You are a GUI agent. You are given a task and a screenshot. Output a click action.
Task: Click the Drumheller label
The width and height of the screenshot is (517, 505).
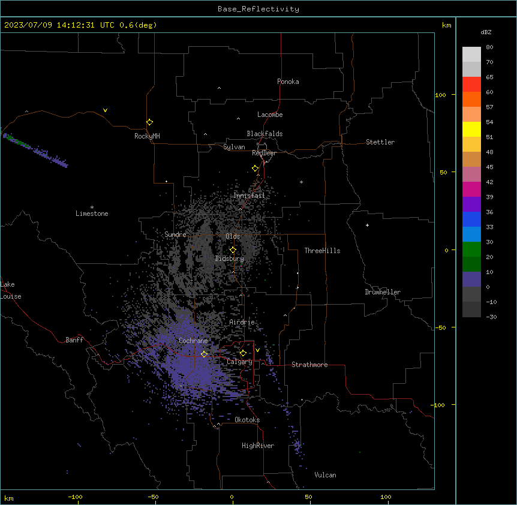383,292
